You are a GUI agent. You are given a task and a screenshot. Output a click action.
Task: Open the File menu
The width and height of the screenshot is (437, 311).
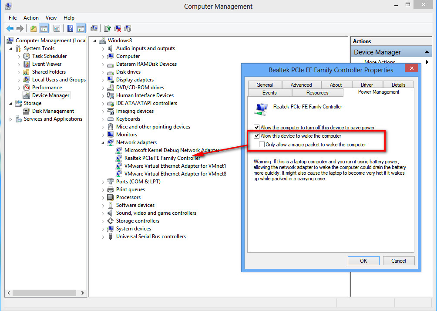(x=13, y=17)
